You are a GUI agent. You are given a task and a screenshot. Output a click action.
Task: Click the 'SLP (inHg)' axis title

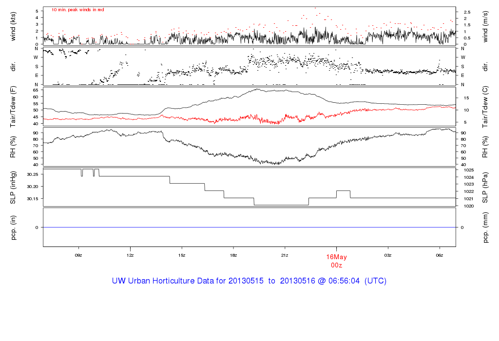click(x=13, y=188)
